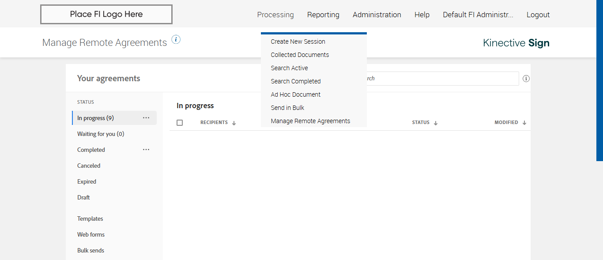Choose Ad Hoc Document from menu
This screenshot has height=260, width=603.
[295, 94]
